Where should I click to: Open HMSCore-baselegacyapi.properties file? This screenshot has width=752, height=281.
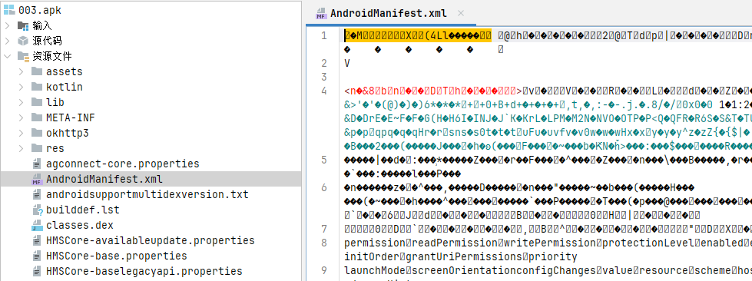[x=144, y=271]
